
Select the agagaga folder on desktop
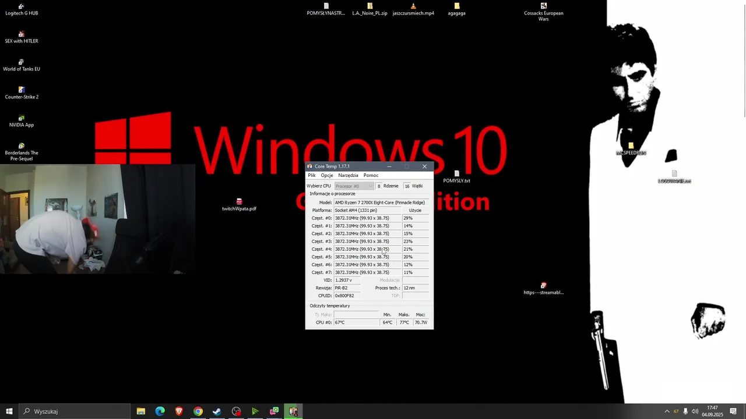point(456,9)
